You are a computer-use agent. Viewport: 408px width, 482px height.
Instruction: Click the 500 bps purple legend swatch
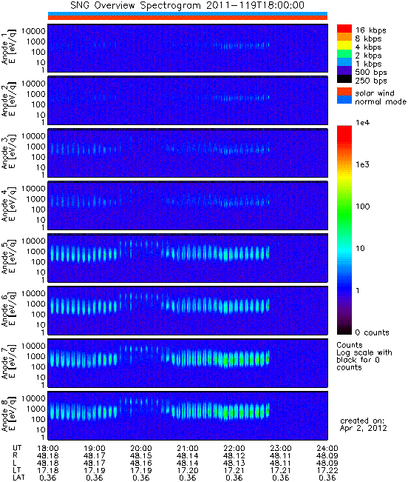point(344,70)
